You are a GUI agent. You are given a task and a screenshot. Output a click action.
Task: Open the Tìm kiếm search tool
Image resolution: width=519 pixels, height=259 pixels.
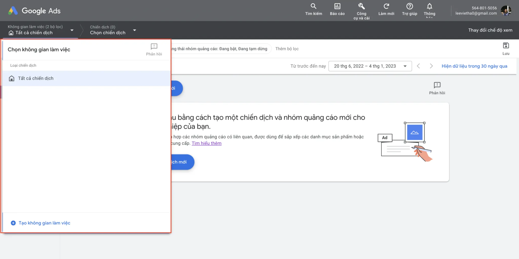[313, 10]
